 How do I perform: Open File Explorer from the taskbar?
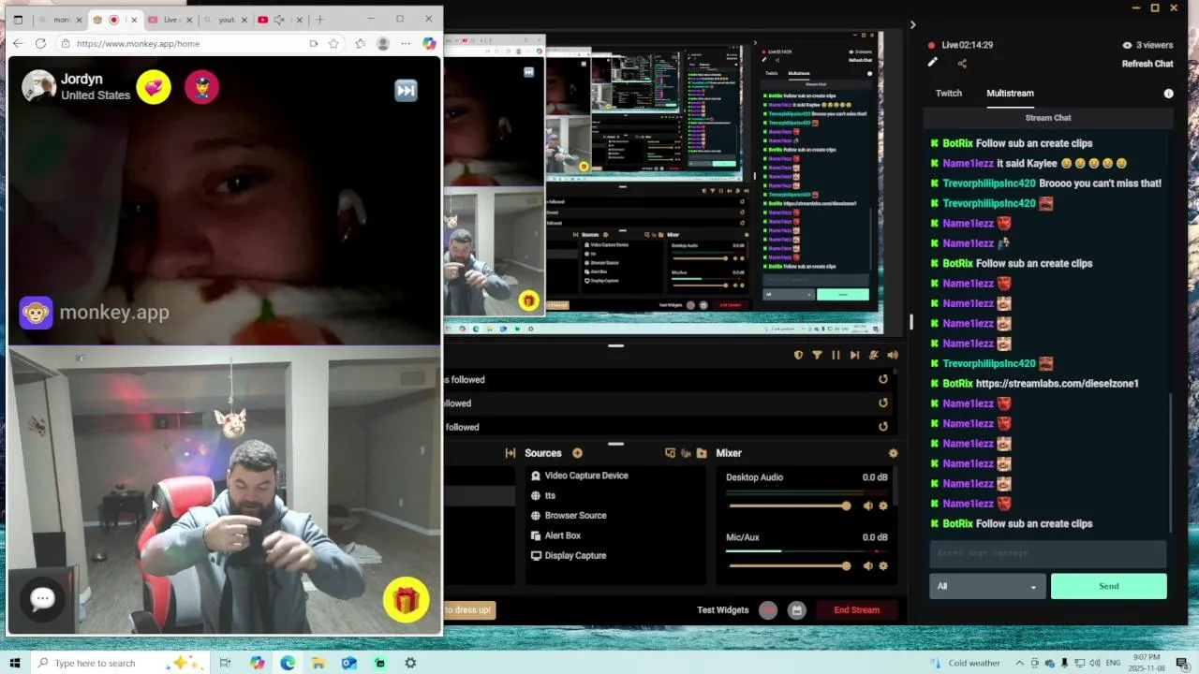[318, 663]
